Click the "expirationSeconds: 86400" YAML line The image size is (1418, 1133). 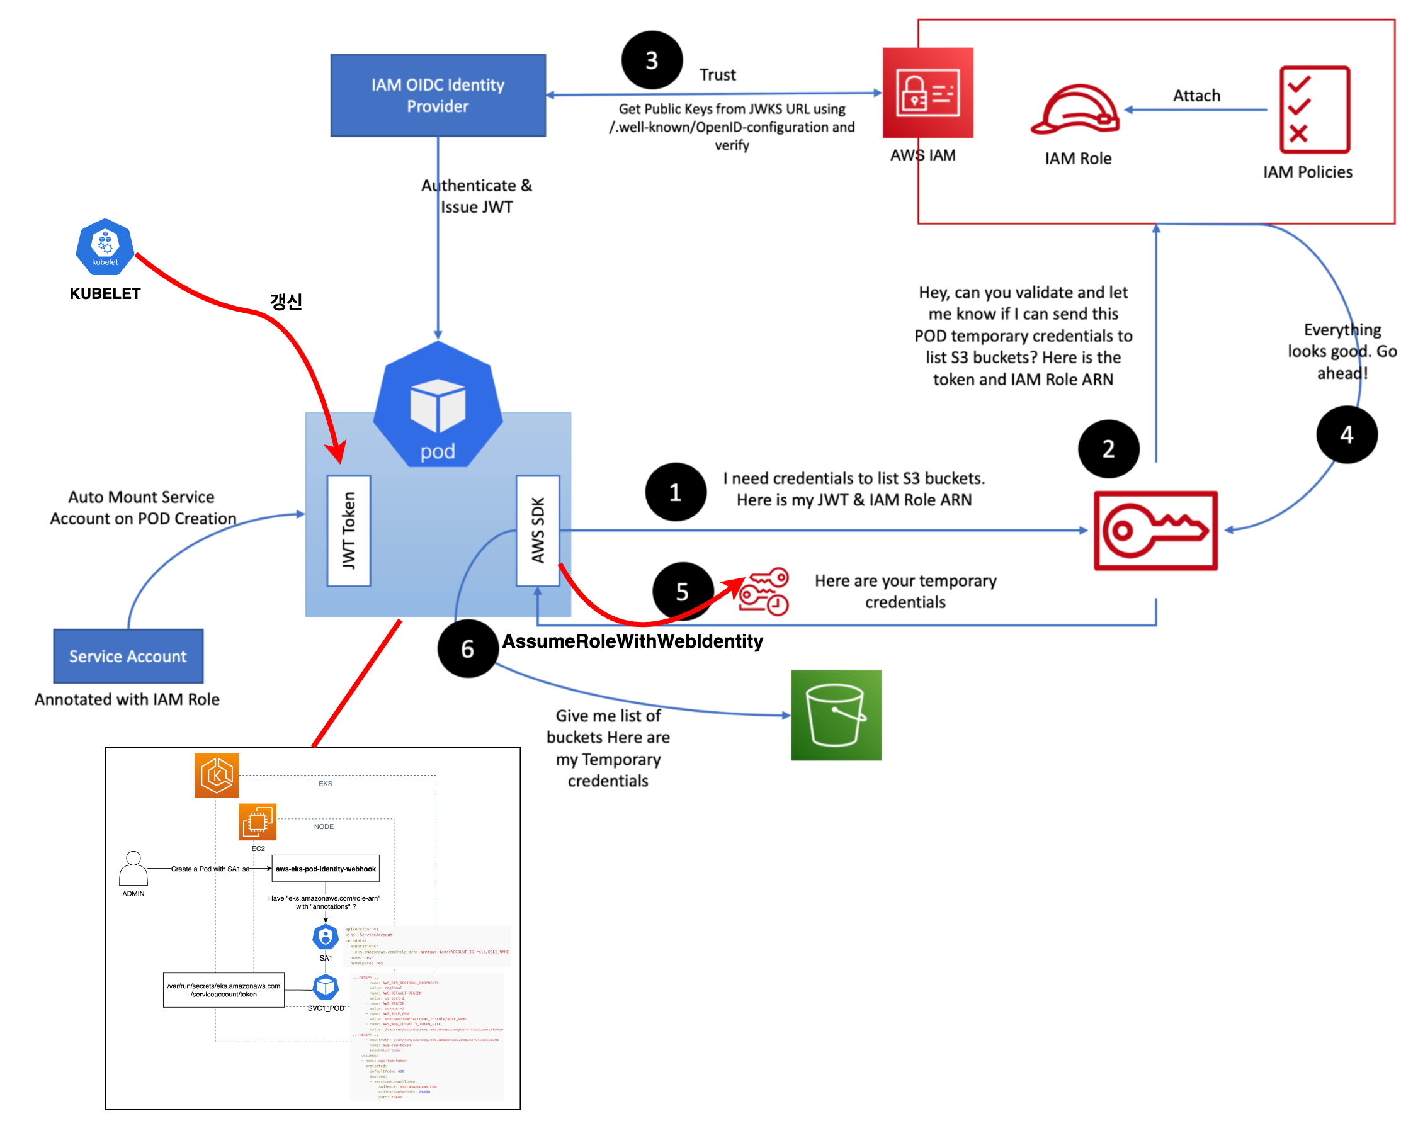coord(404,1093)
